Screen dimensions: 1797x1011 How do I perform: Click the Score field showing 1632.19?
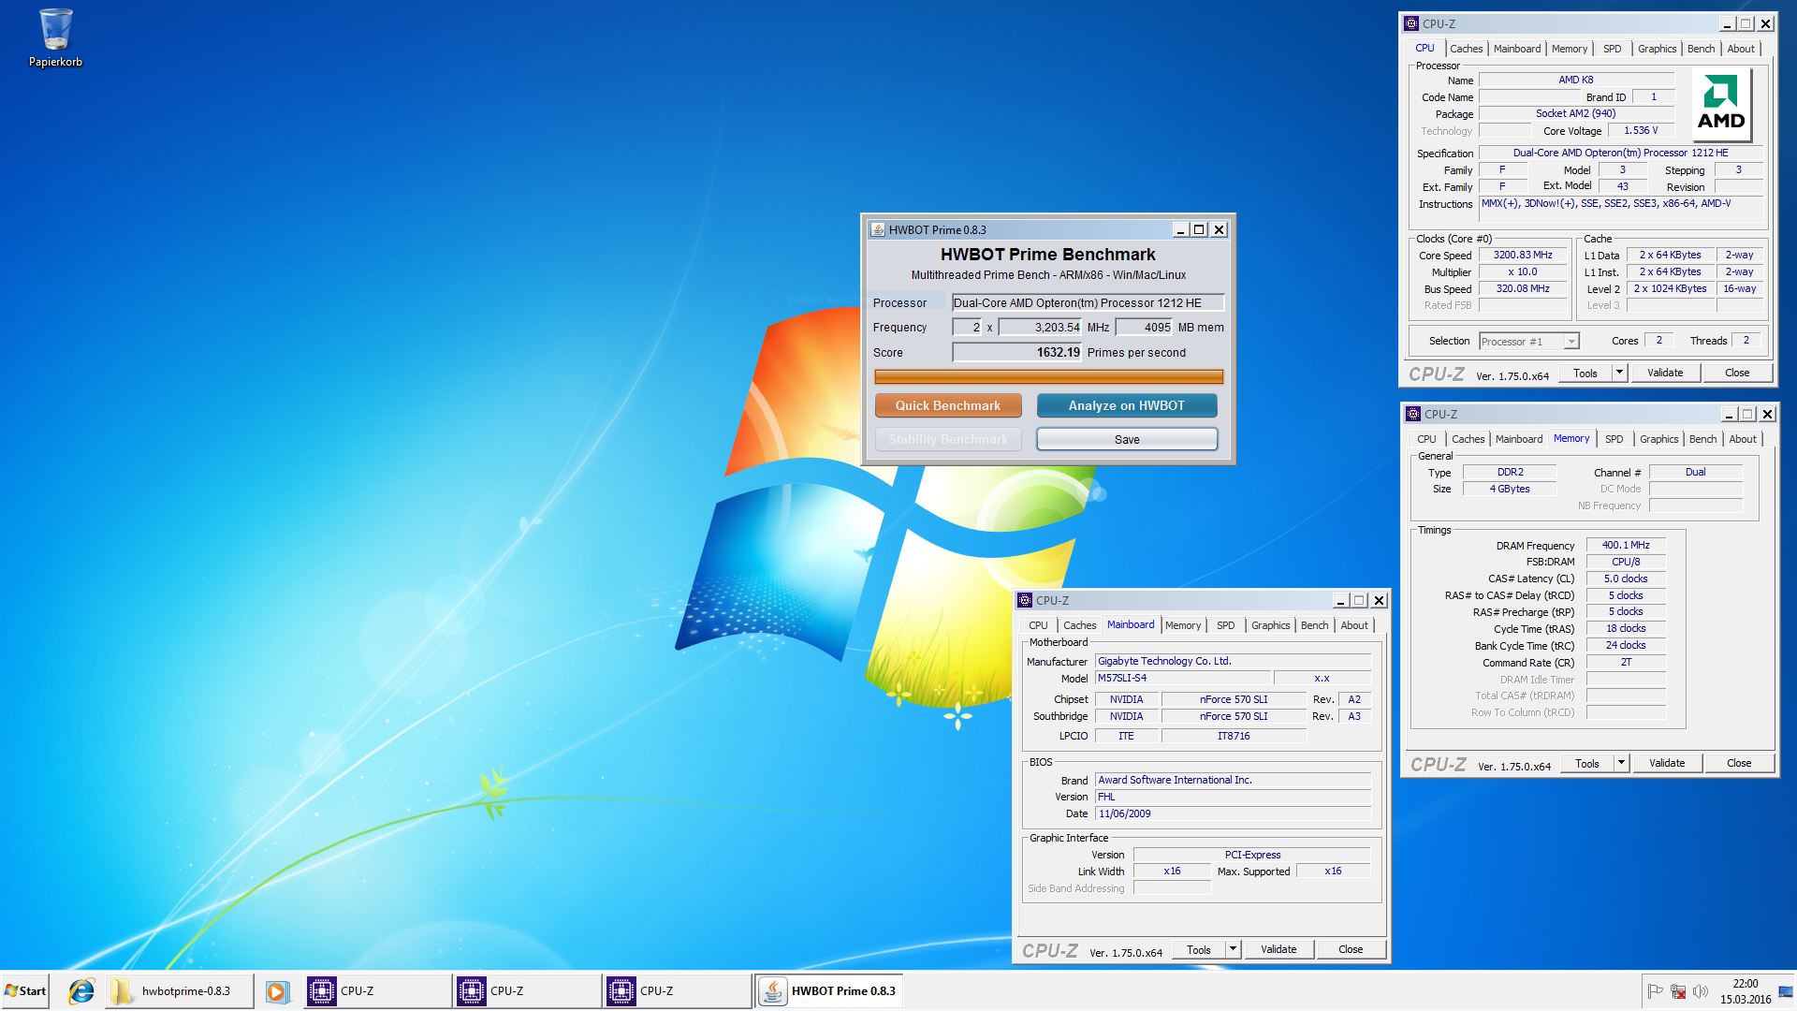1016,353
